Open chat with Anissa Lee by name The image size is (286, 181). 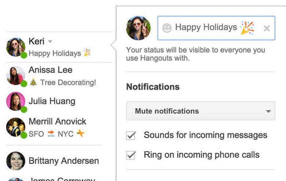[50, 70]
